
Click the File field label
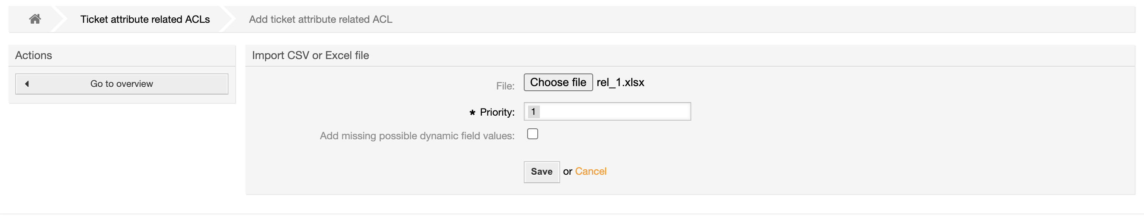(505, 86)
